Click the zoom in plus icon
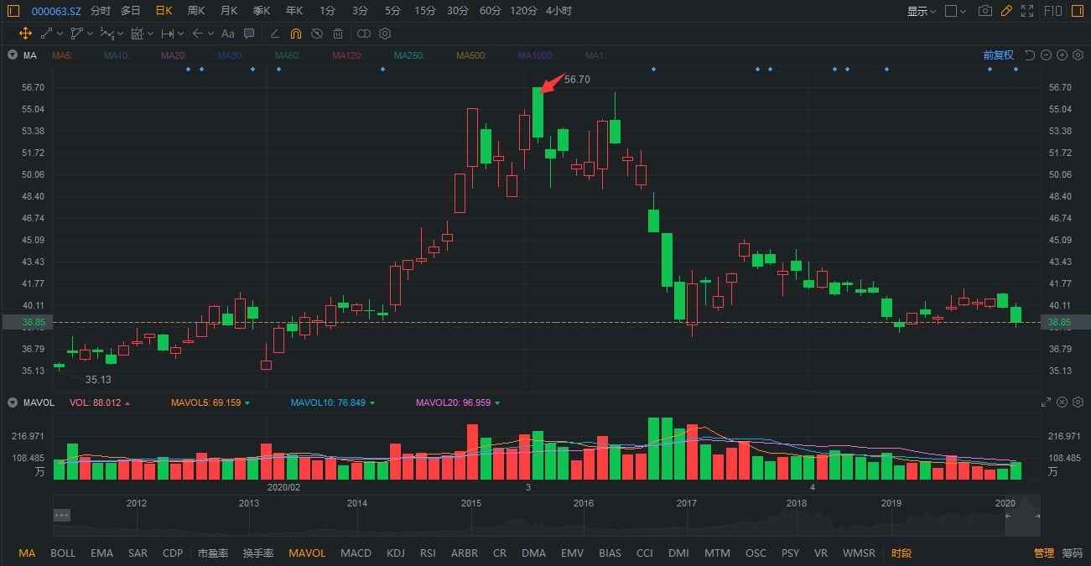1091x566 pixels. point(1062,55)
